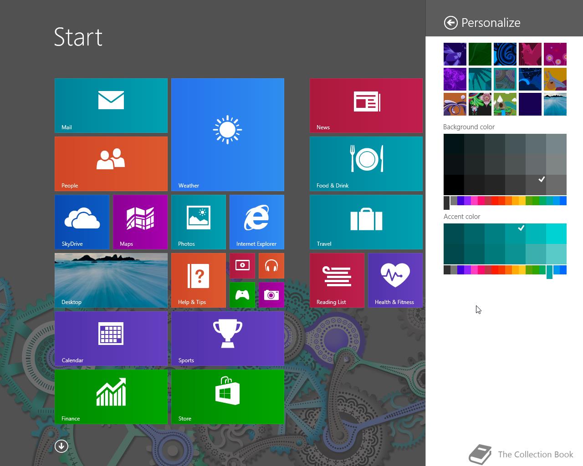This screenshot has width=583, height=466.
Task: Set background hue strip to blue end
Action: (563, 201)
